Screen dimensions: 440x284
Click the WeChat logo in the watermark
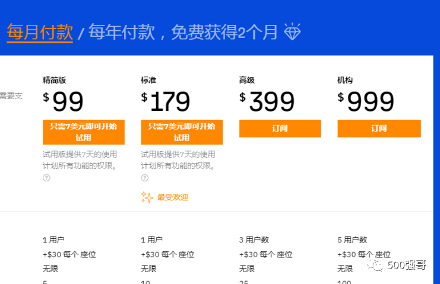[x=375, y=265]
